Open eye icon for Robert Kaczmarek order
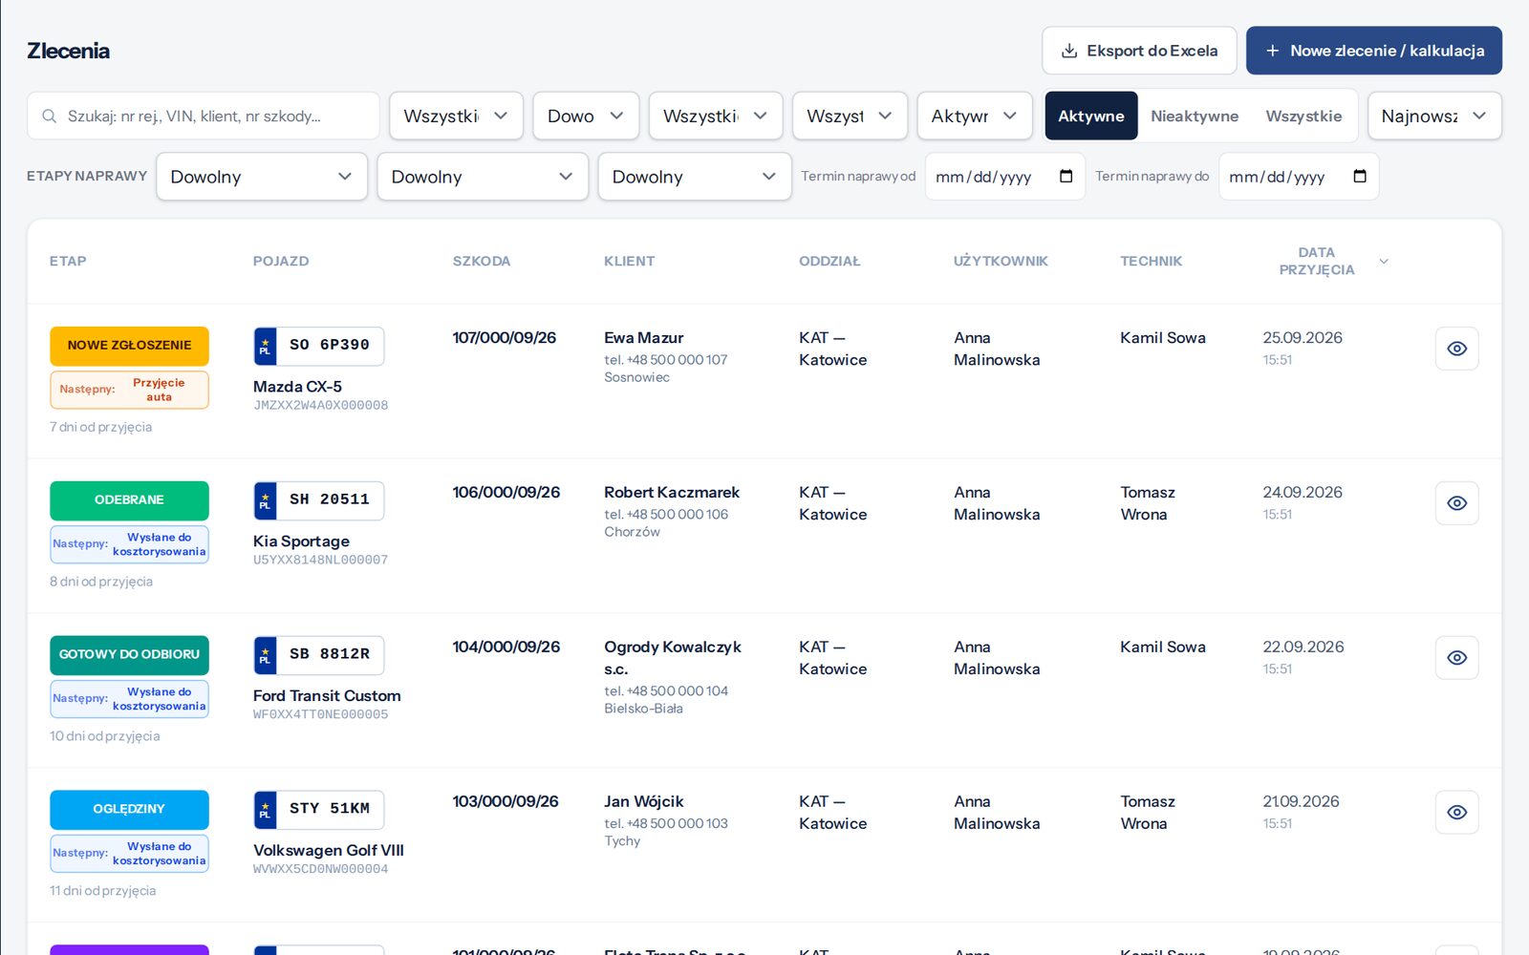 point(1456,503)
